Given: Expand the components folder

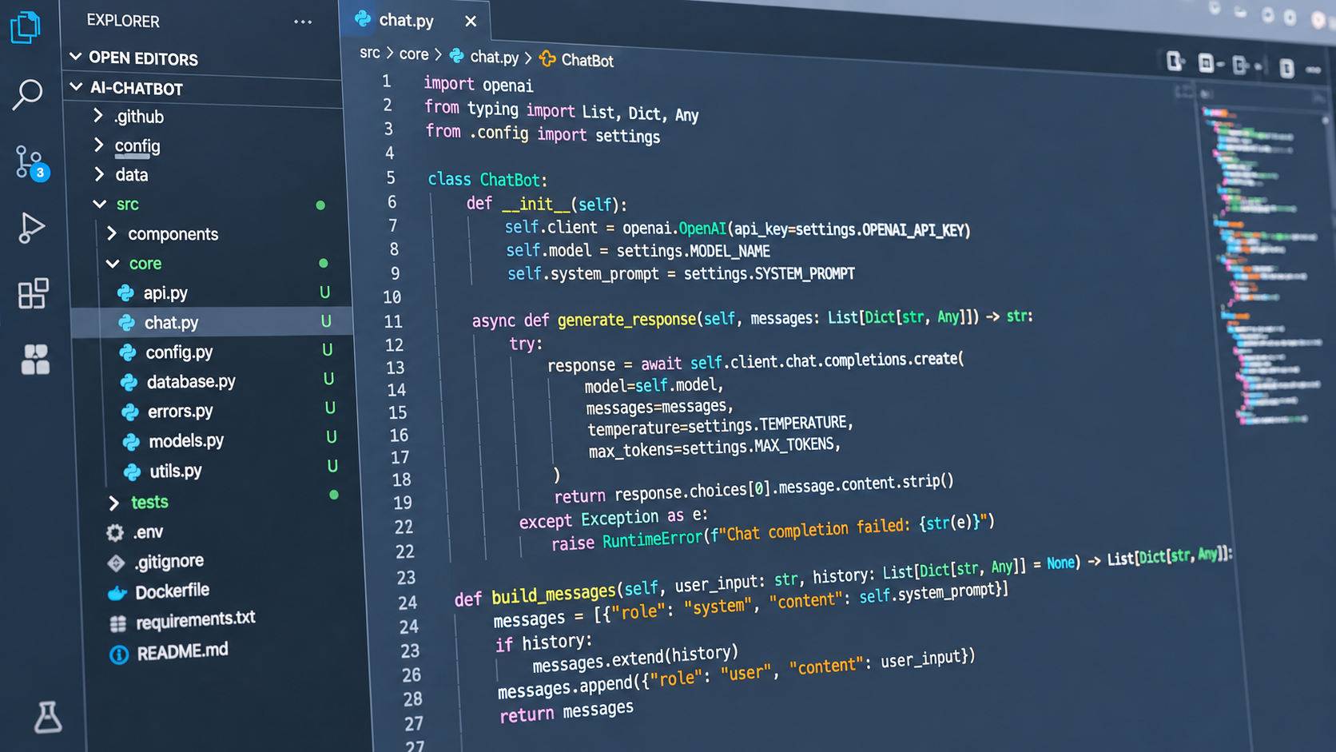Looking at the screenshot, I should pos(112,233).
